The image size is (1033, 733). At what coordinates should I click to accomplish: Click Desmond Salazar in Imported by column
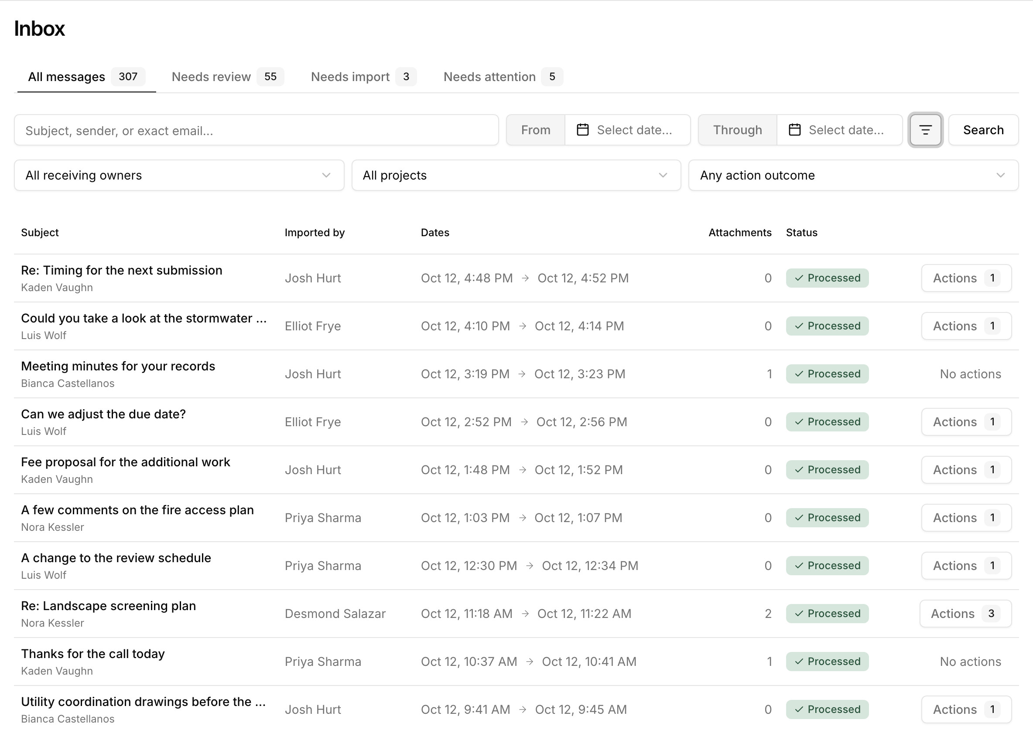(x=335, y=614)
